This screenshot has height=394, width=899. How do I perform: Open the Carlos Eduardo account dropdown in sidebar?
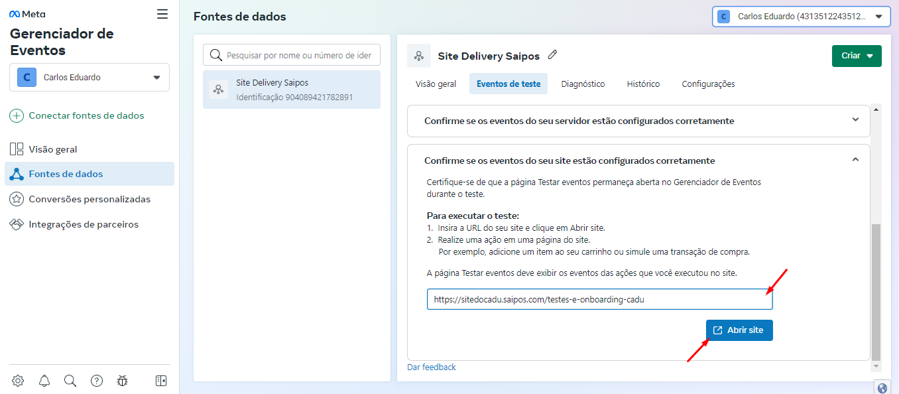[90, 77]
